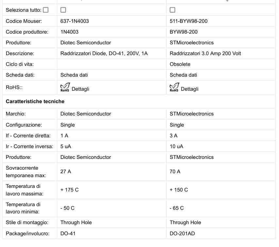Viewport: 279px width, 247px height.
Task: Open RoHS Dettagli link for STMicroelectronics diode
Action: 190,89
